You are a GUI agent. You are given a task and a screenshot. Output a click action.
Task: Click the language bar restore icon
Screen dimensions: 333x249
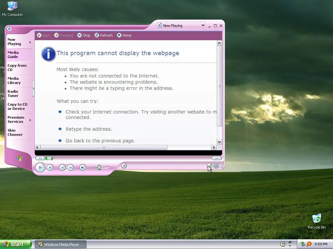point(290,242)
